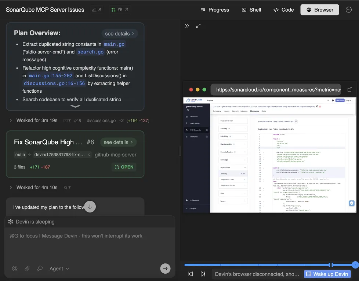Open pull request #6 chip in header
Image resolution: width=359 pixels, height=281 pixels.
[x=120, y=10]
